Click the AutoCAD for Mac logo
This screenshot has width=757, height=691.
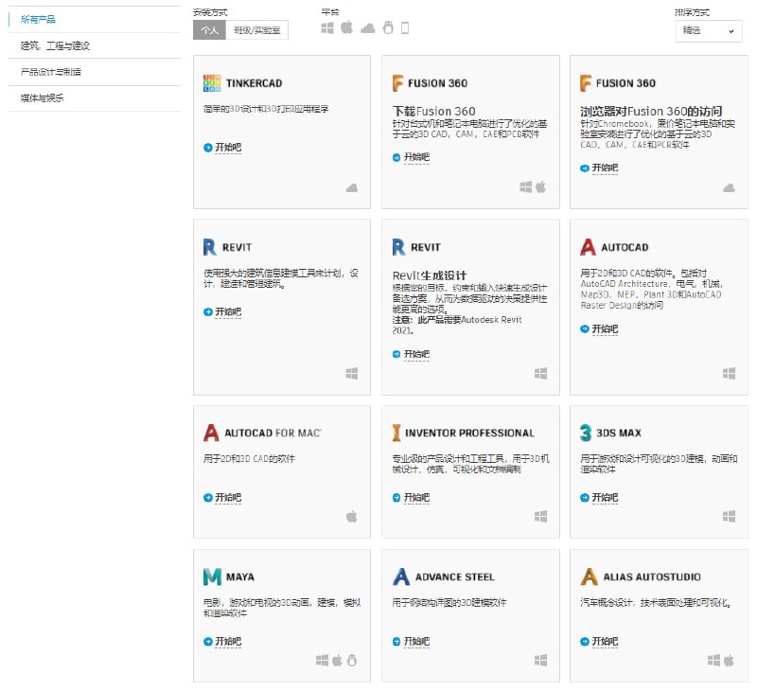pyautogui.click(x=211, y=433)
